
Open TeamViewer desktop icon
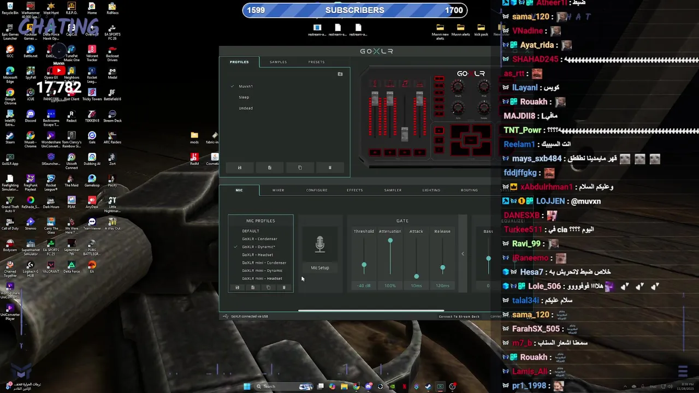pyautogui.click(x=92, y=224)
